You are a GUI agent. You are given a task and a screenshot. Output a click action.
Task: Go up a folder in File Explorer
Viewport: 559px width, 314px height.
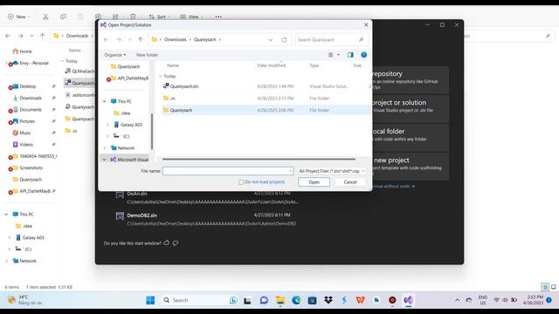coord(42,36)
